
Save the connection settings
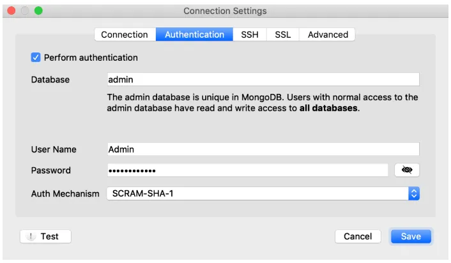[x=411, y=236]
